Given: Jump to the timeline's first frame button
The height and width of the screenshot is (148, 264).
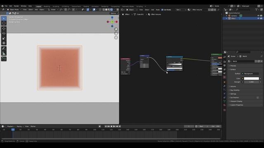Looking at the screenshot, I should (x=106, y=126).
